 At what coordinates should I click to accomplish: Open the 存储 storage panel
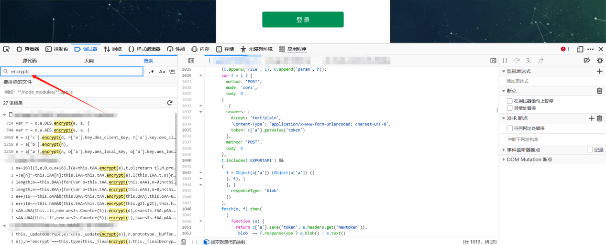coord(225,49)
